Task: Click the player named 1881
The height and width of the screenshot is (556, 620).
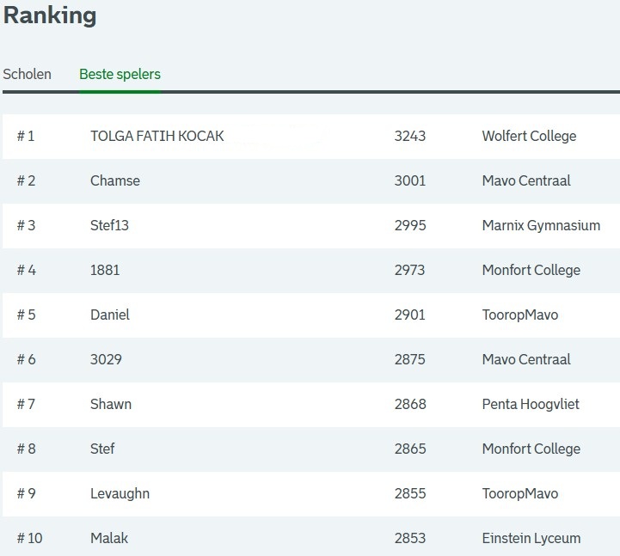Action: coord(105,270)
